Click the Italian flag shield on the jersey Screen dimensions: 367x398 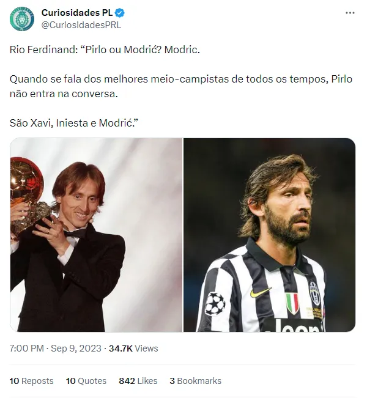pos(293,303)
